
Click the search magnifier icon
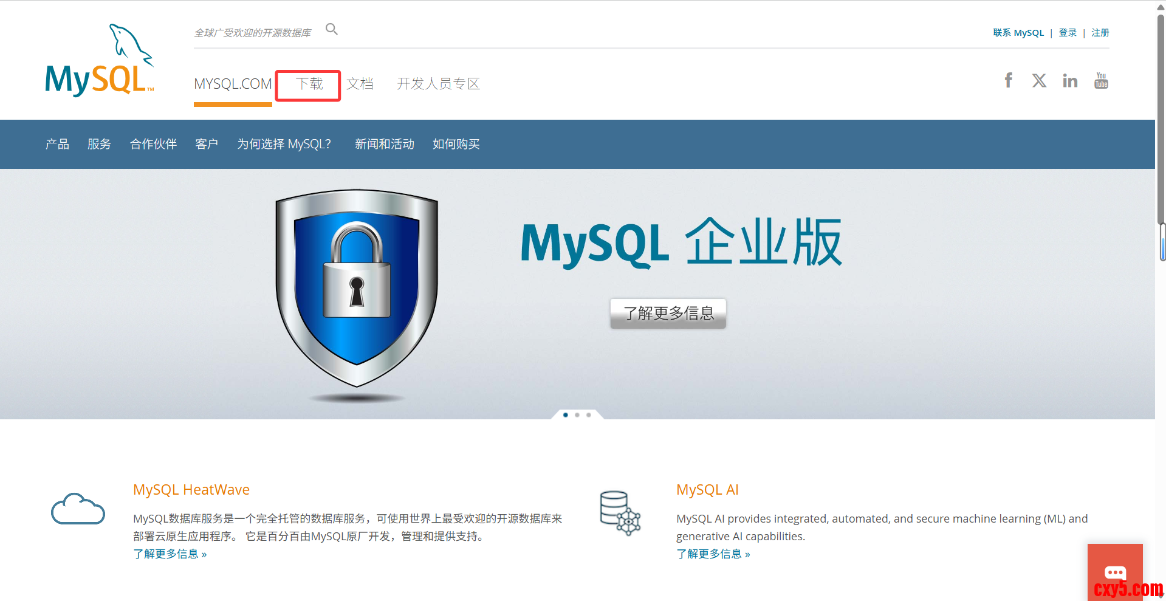331,29
